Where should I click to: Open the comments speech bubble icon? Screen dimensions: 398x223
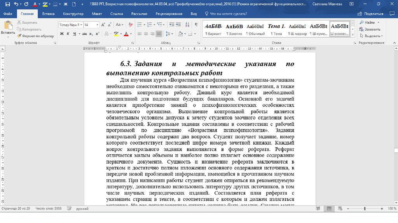tap(393, 14)
